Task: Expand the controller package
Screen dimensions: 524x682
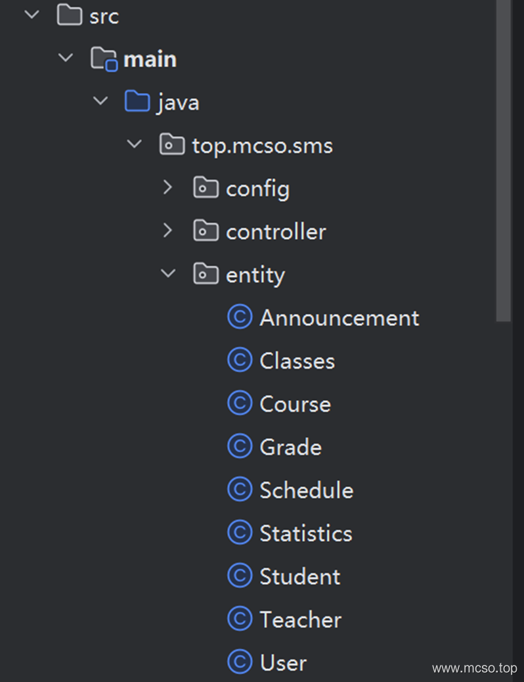Action: point(167,231)
